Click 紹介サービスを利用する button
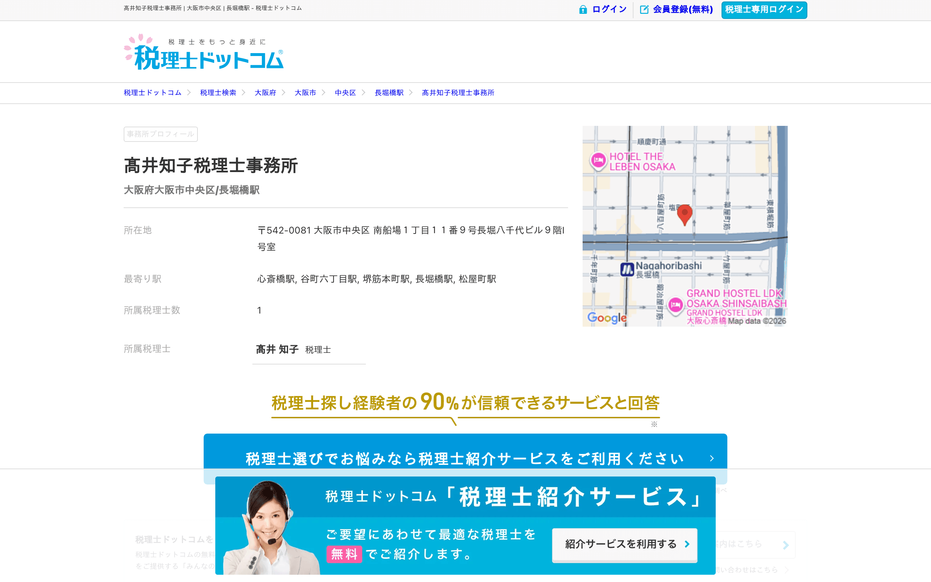This screenshot has width=931, height=582. tap(624, 545)
